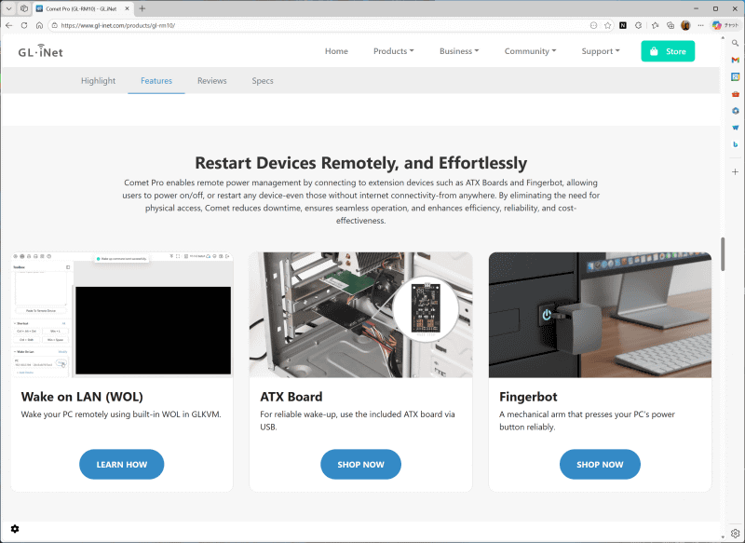Expand the Support dropdown menu
The image size is (745, 543).
click(601, 51)
